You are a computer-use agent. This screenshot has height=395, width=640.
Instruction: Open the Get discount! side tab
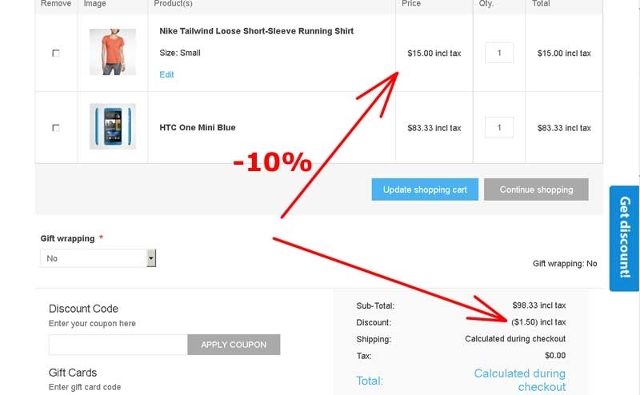point(624,238)
